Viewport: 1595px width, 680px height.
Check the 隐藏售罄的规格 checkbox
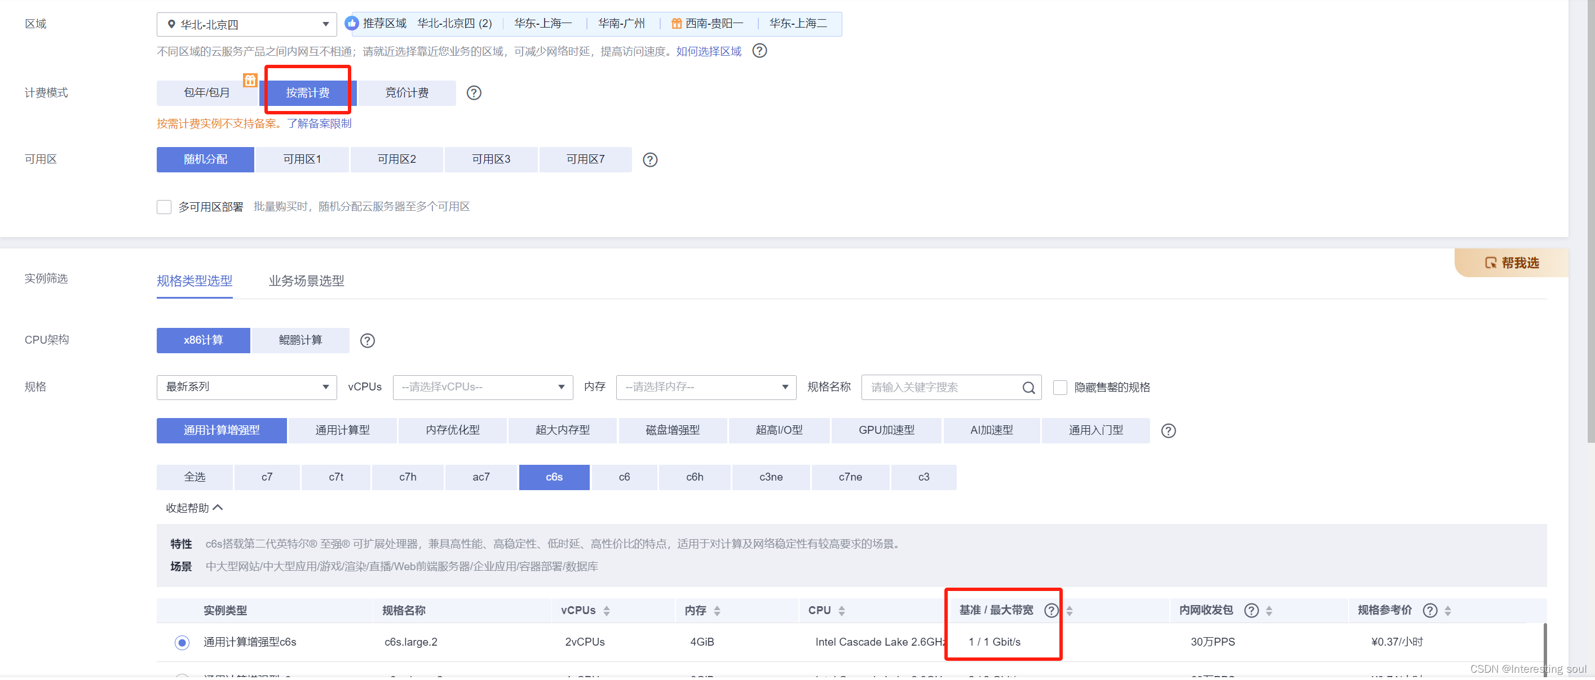tap(1059, 388)
